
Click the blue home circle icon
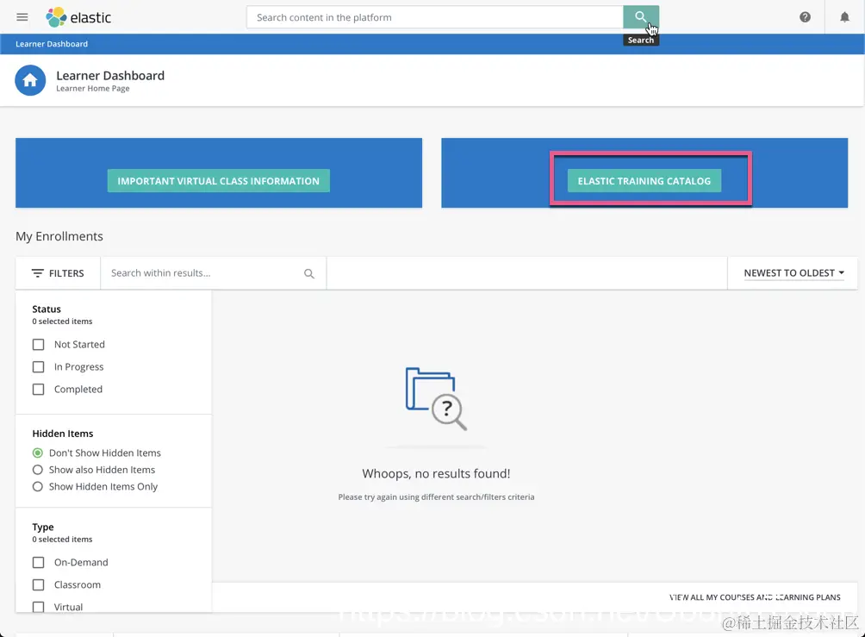(30, 80)
